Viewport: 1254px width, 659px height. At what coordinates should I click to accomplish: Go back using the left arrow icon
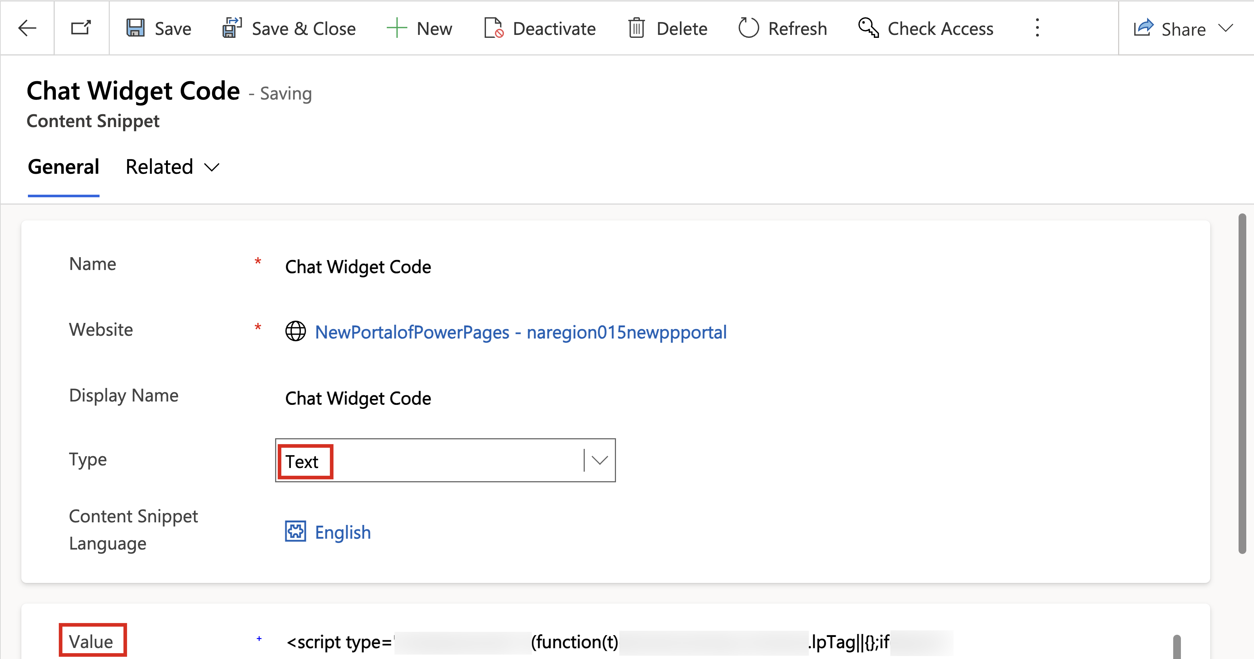[27, 28]
